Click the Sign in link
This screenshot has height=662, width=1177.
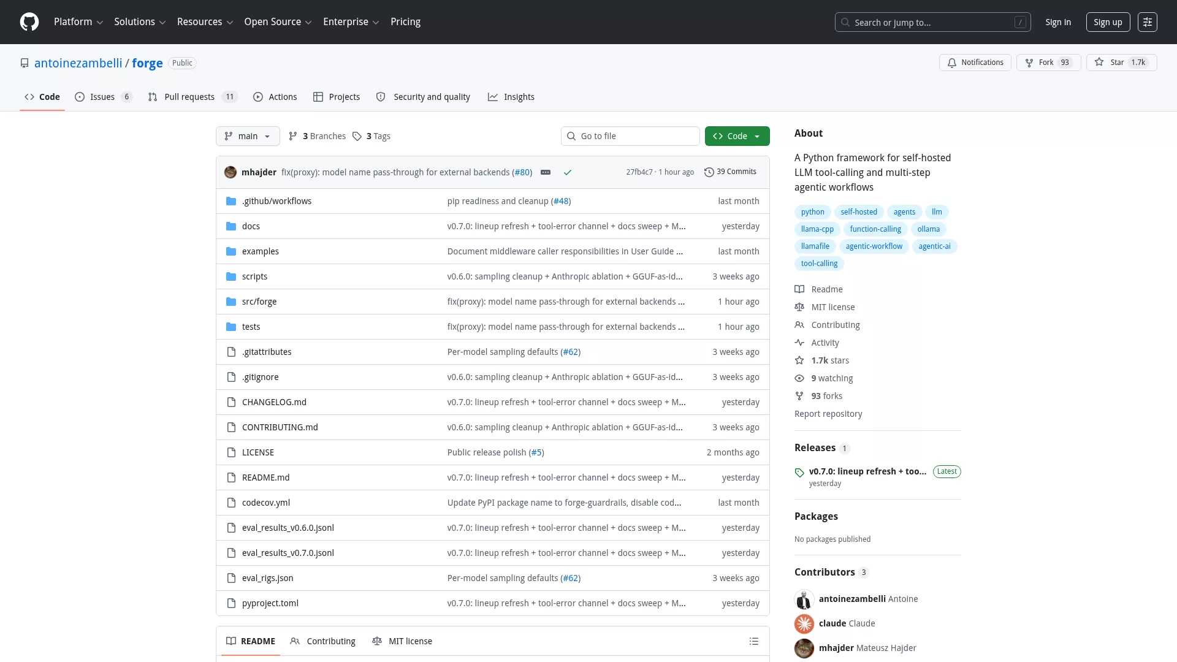(1058, 22)
